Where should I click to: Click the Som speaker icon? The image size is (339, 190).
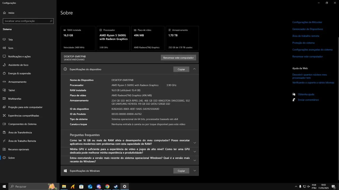(4, 48)
